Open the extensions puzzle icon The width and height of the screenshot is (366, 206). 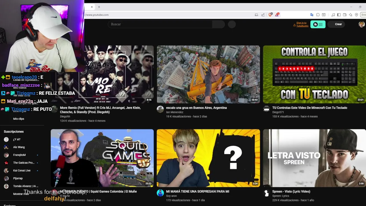pyautogui.click(x=318, y=15)
